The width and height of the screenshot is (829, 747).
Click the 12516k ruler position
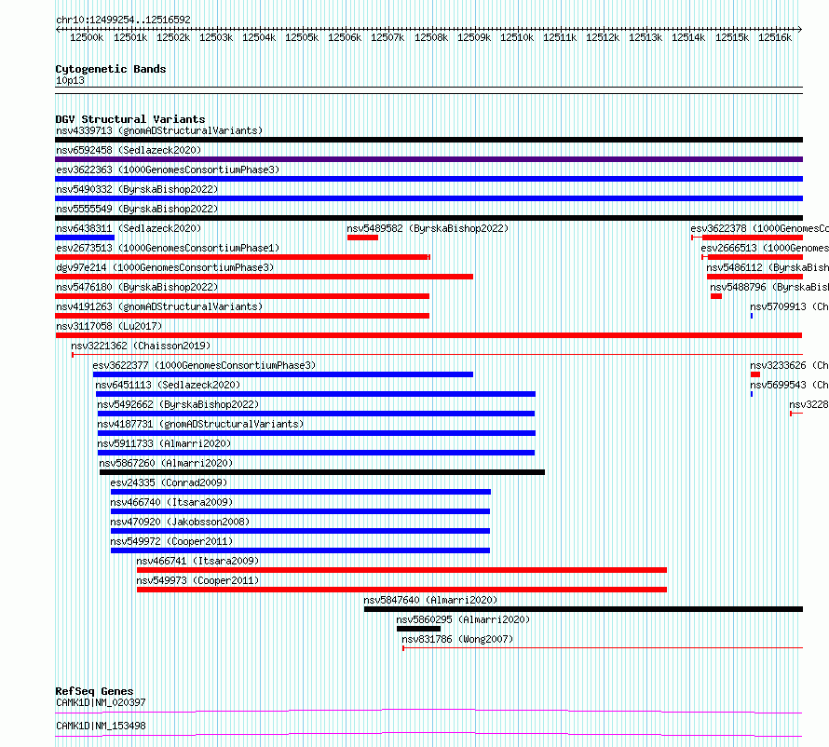point(775,37)
